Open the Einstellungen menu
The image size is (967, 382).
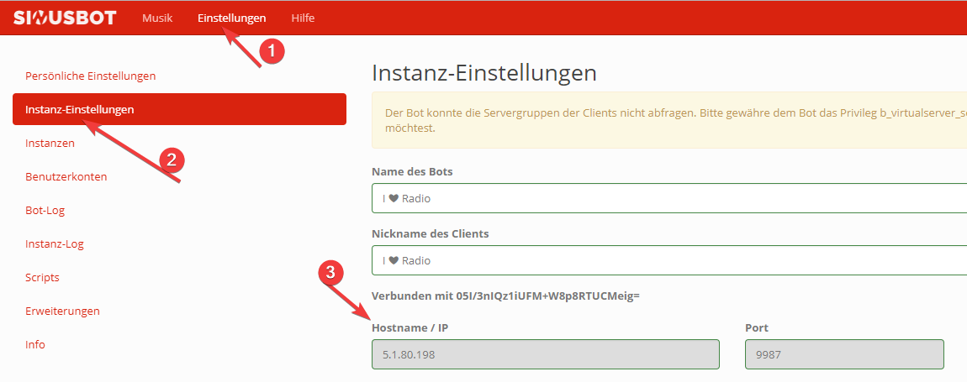point(231,18)
